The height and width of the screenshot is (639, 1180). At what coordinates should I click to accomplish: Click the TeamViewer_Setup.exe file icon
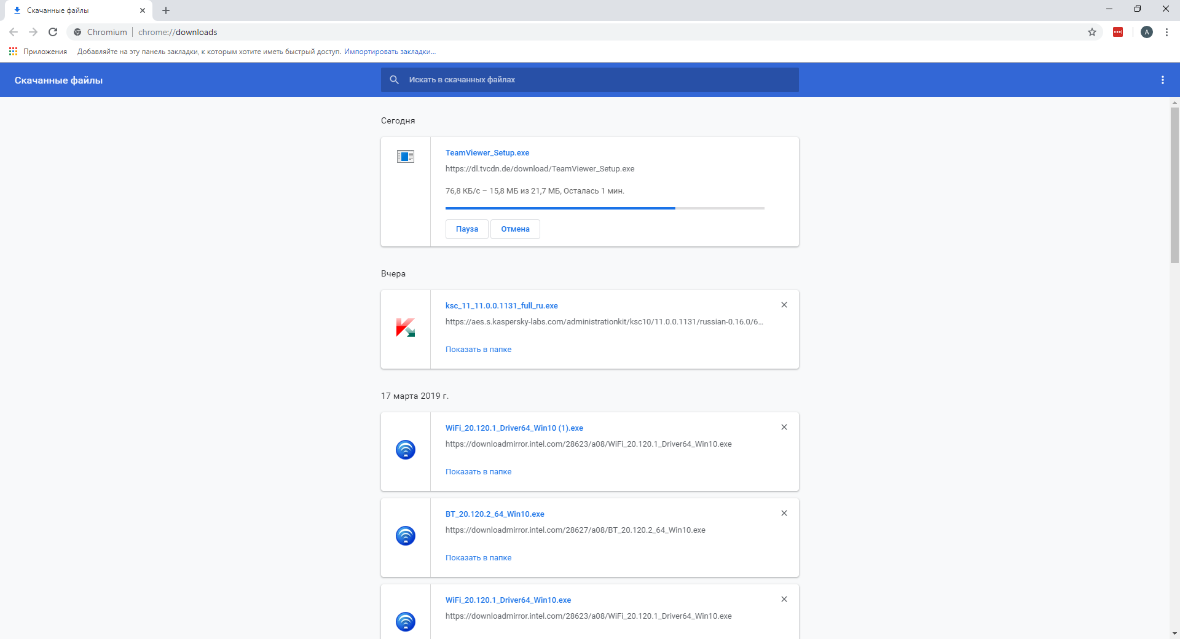[x=406, y=157]
